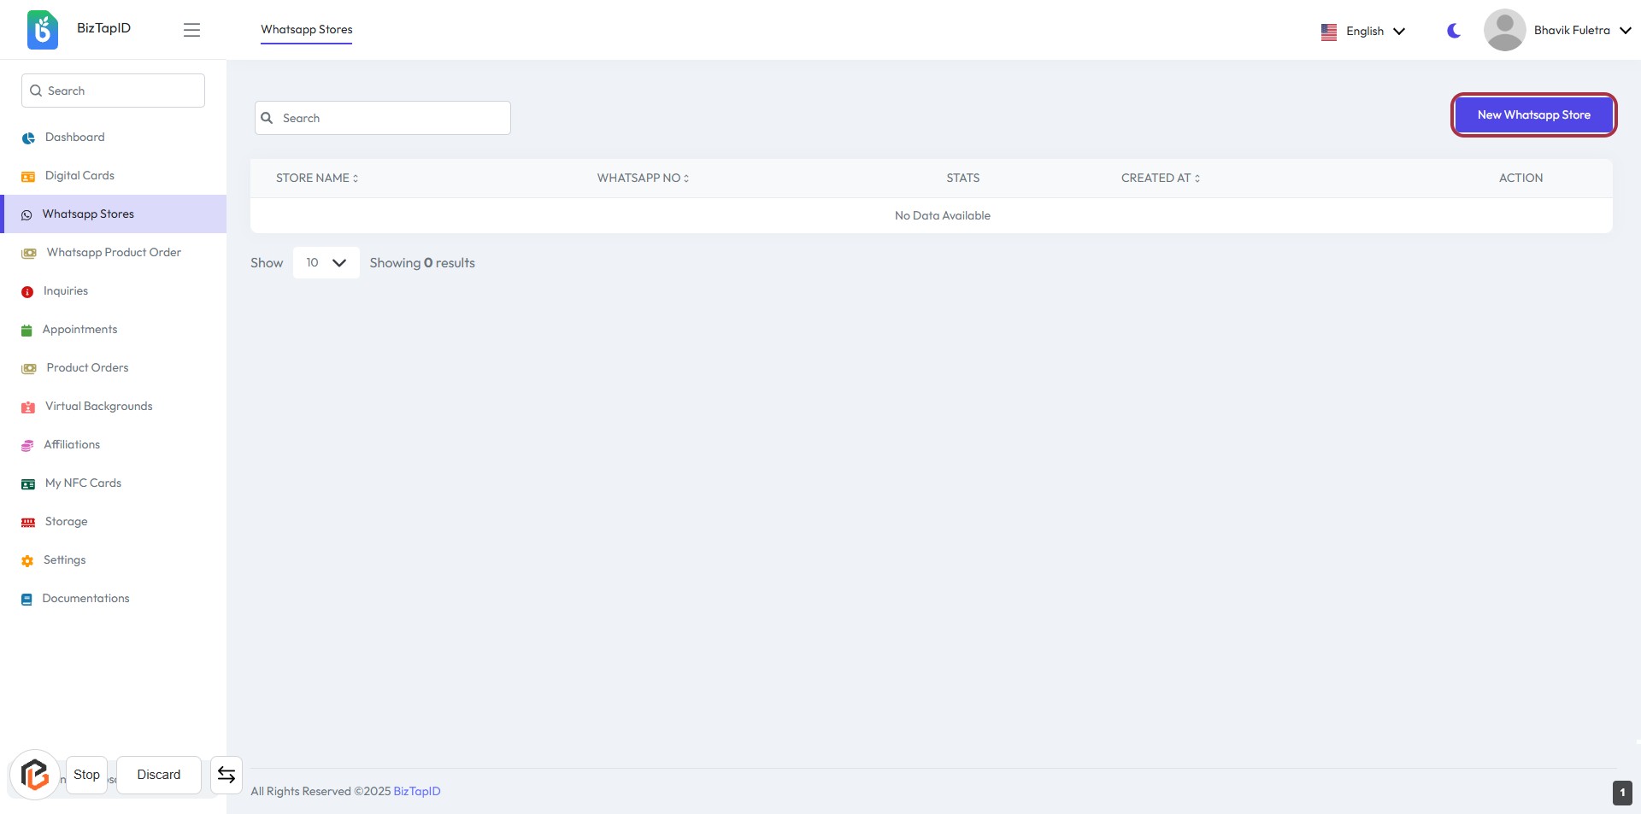Toggle dark mode moon icon
Viewport: 1641px width, 814px height.
(x=1453, y=31)
